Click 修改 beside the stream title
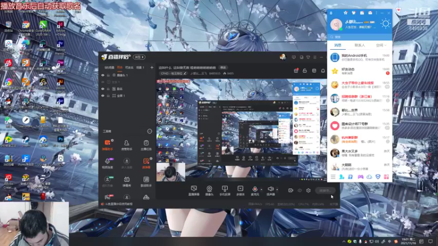The width and height of the screenshot is (438, 246). tap(223, 67)
